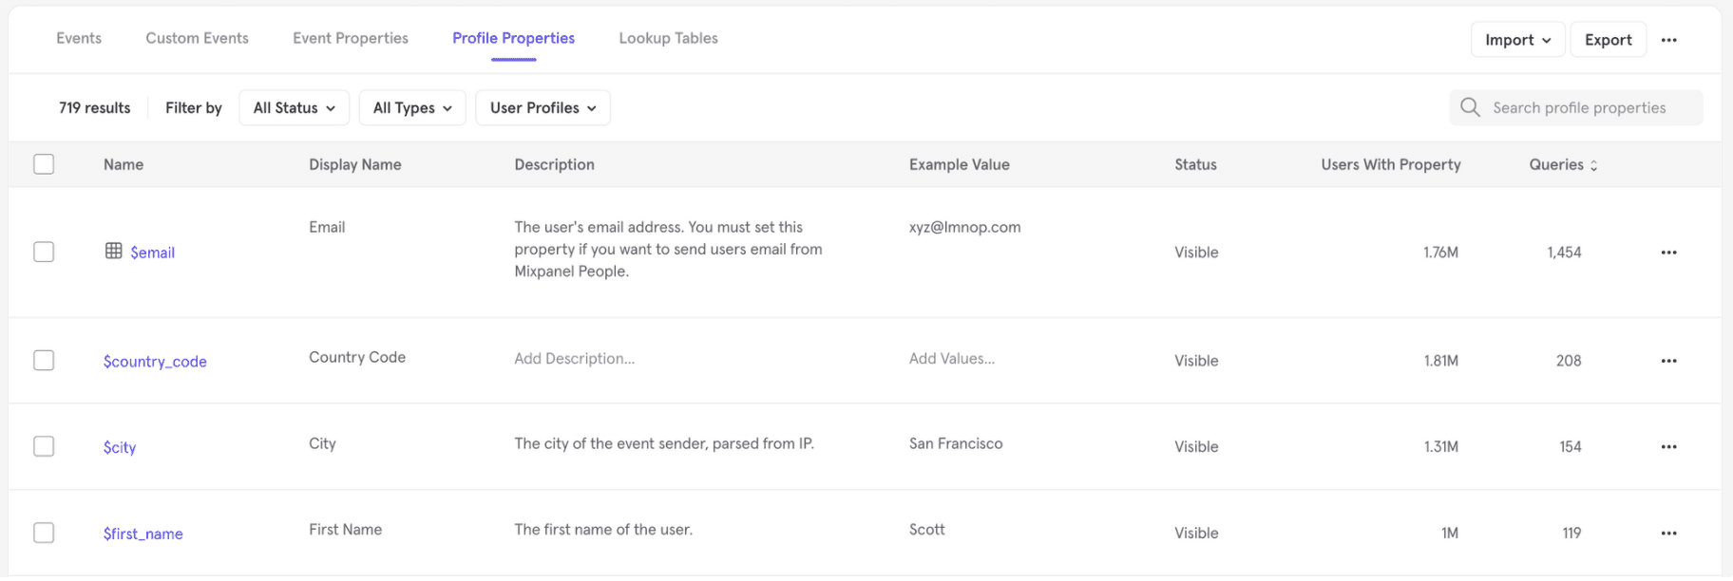Click the Example Value column header
Screen dimensions: 1733x581
click(x=959, y=164)
